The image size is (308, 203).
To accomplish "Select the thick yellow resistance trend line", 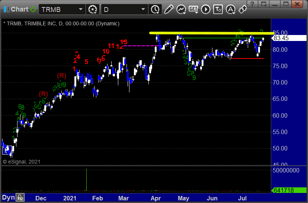I will click(212, 33).
